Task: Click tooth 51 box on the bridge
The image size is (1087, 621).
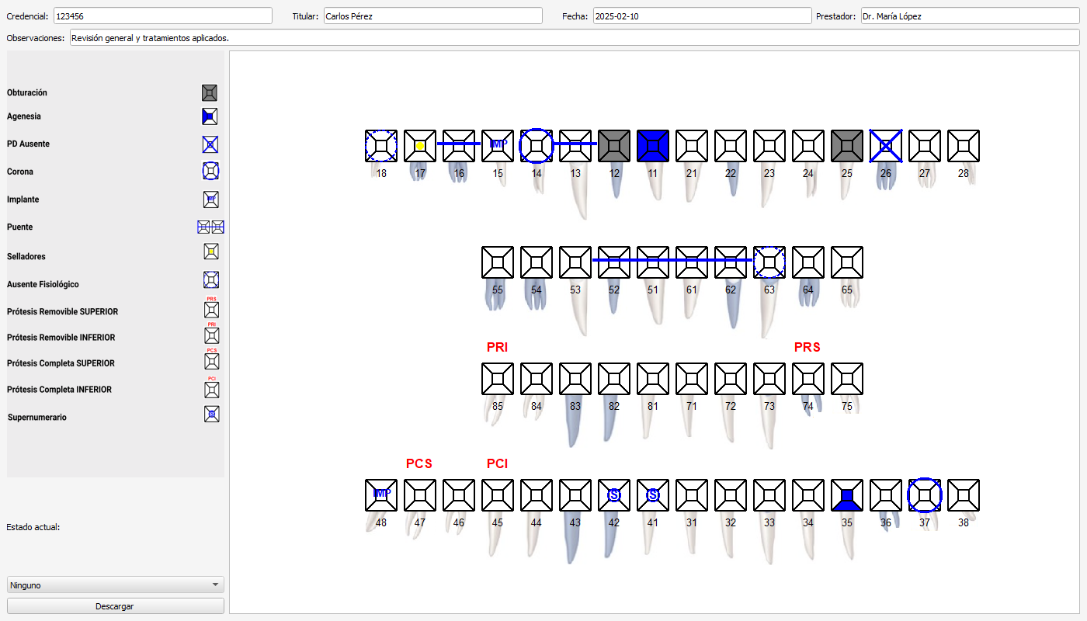Action: pos(653,262)
